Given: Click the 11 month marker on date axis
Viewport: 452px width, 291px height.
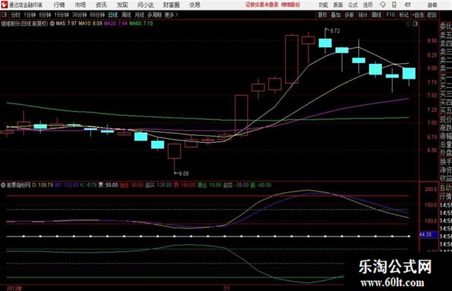Looking at the screenshot, I should coord(227,288).
